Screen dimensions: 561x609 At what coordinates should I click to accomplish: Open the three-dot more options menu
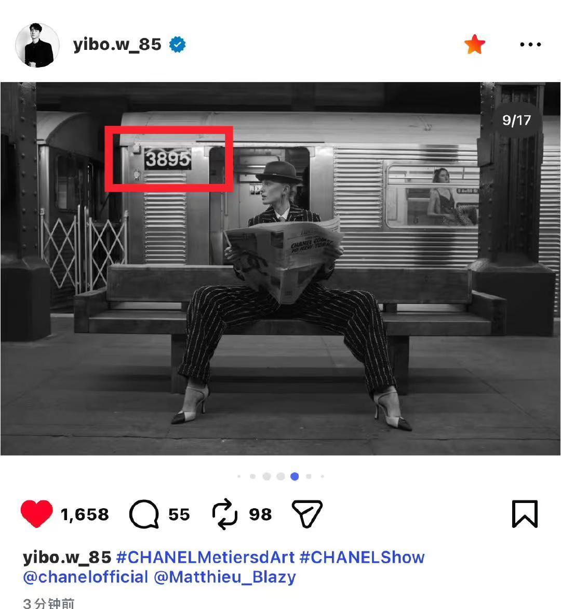[x=530, y=44]
